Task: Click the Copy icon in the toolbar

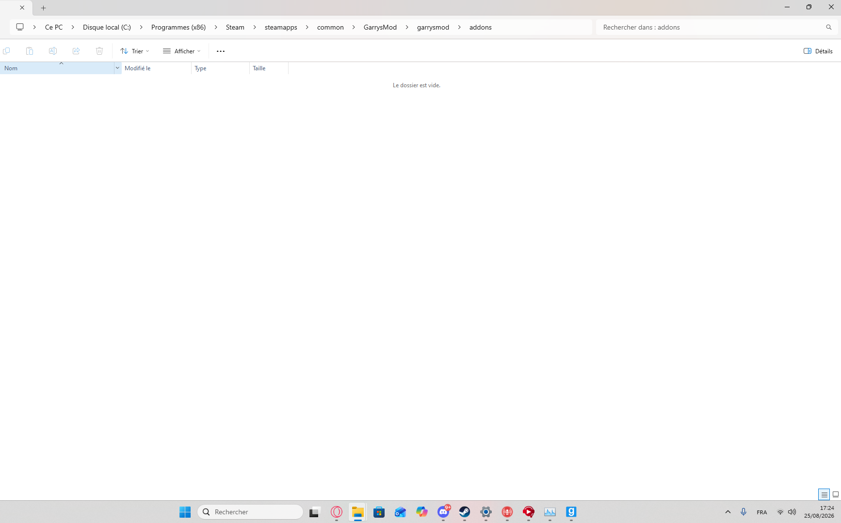Action: pos(6,51)
